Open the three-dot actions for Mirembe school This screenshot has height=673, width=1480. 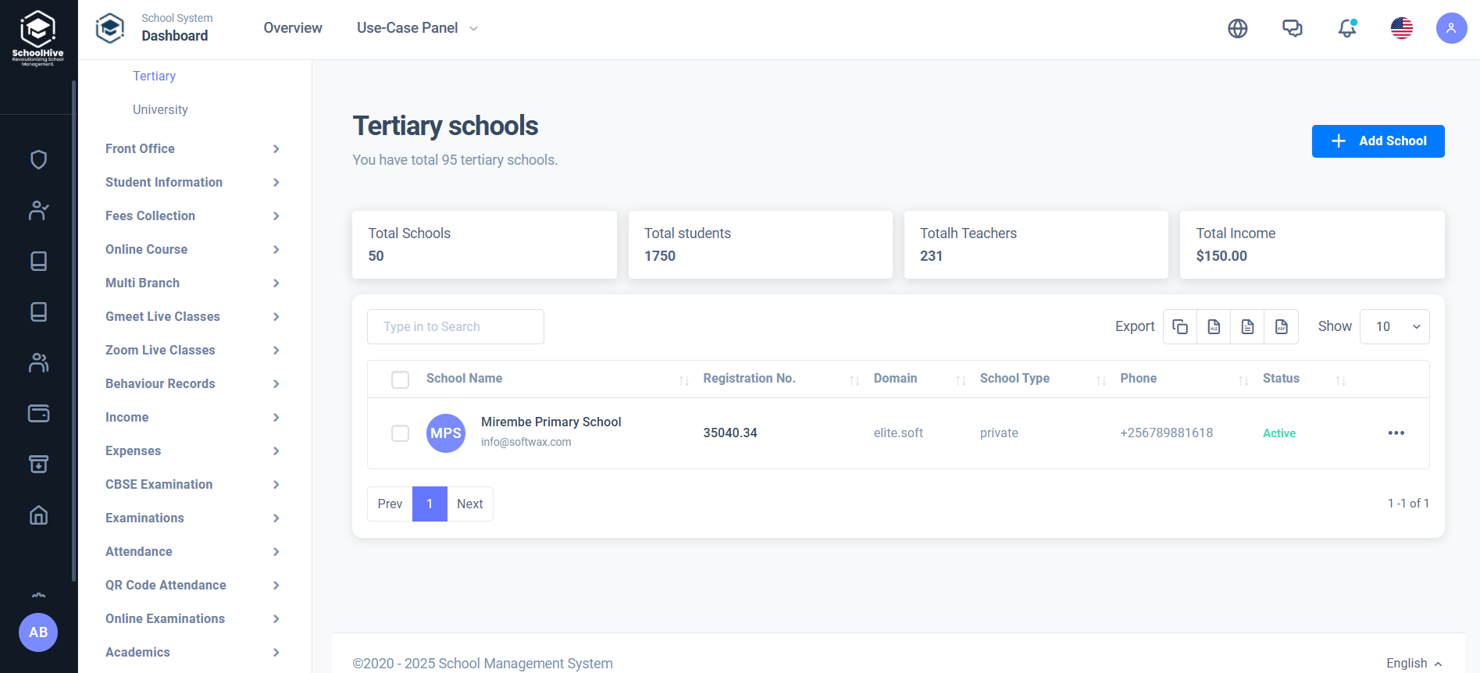tap(1396, 433)
